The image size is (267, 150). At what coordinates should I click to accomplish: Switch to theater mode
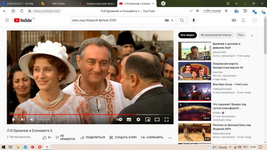coord(157,120)
